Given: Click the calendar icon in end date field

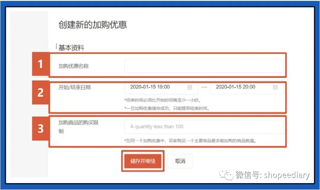Looking at the screenshot, I should tap(275, 87).
